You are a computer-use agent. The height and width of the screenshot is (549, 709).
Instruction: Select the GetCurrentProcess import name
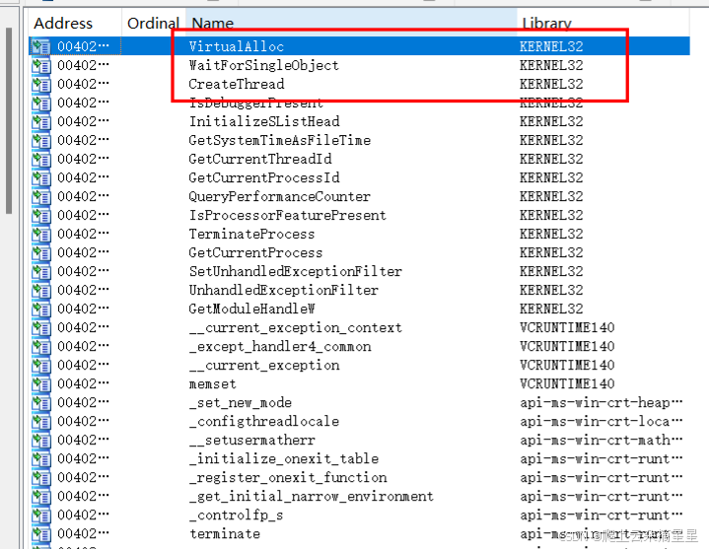pyautogui.click(x=255, y=253)
